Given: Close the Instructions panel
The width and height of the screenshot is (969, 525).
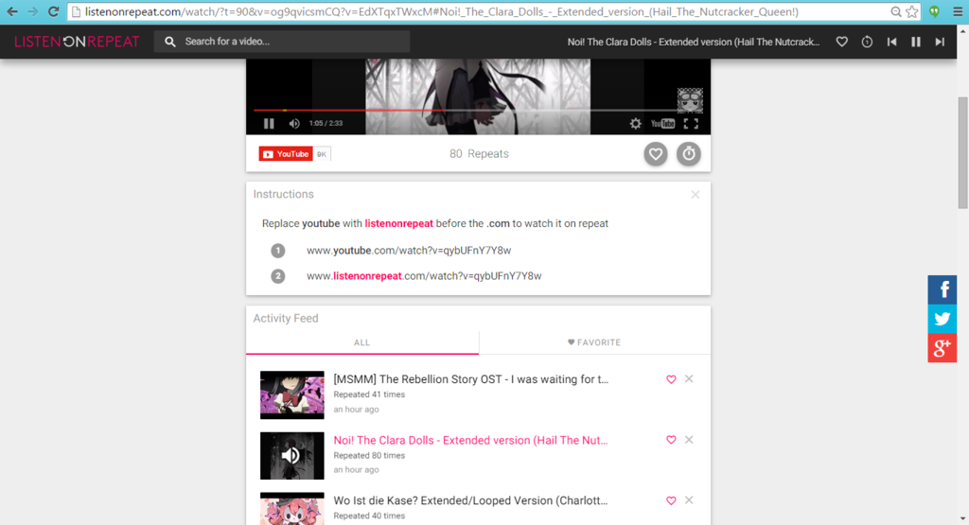Looking at the screenshot, I should (x=696, y=195).
